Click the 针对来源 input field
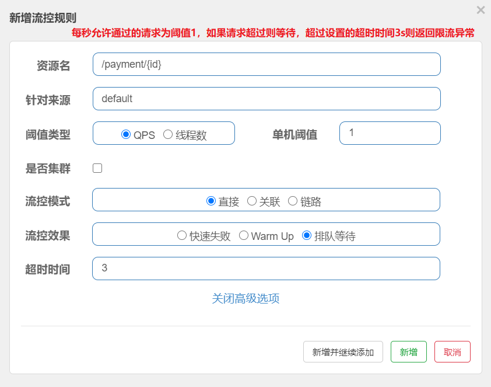Image resolution: width=491 pixels, height=387 pixels. [x=266, y=99]
